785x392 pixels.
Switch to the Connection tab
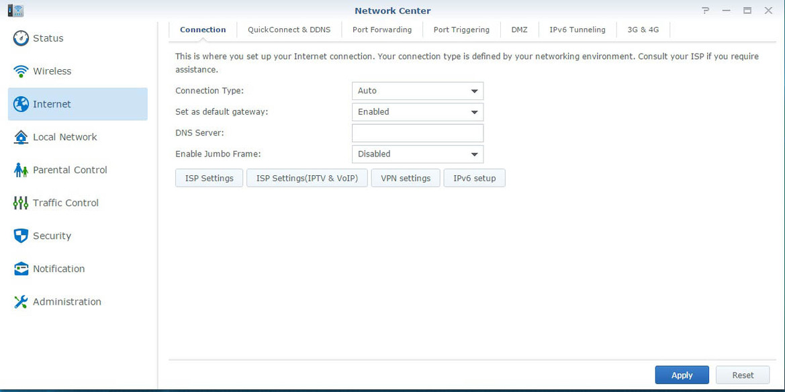[x=203, y=30]
